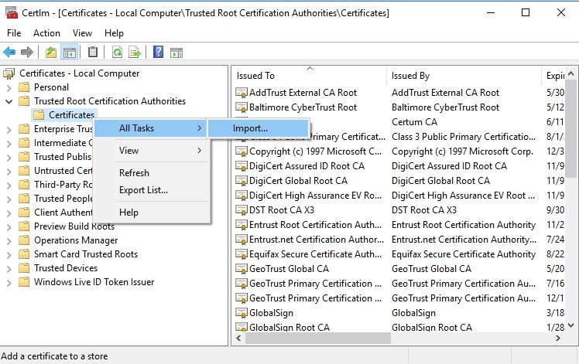Select Windows Live ID Token Issuer folder
The image size is (579, 364).
(x=94, y=282)
